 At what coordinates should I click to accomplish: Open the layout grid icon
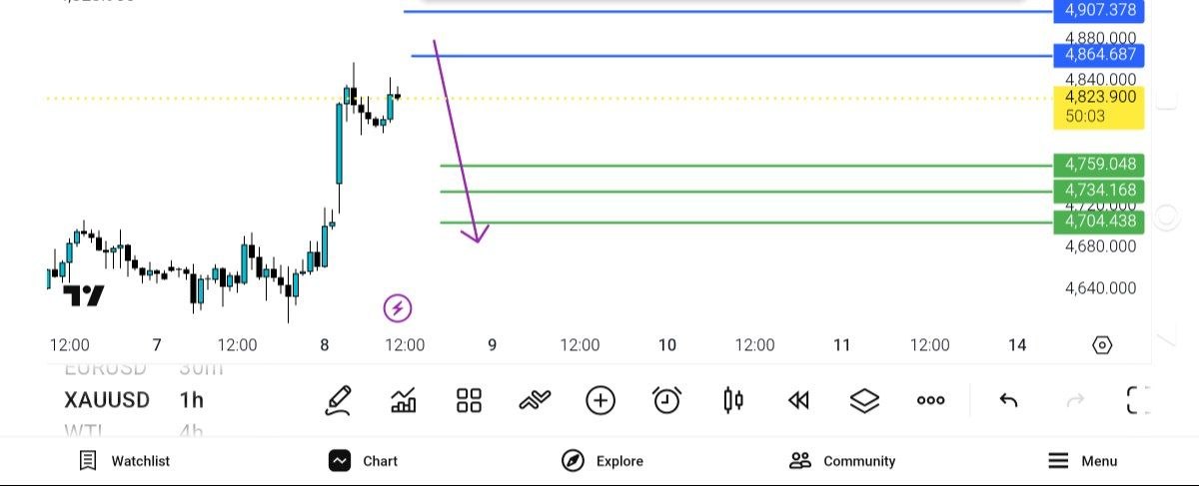(x=469, y=400)
